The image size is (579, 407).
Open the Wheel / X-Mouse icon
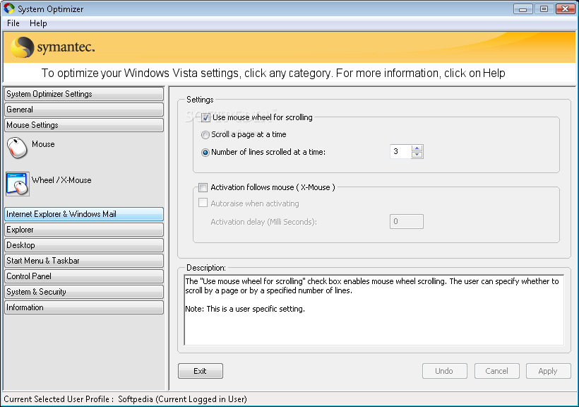coord(18,184)
